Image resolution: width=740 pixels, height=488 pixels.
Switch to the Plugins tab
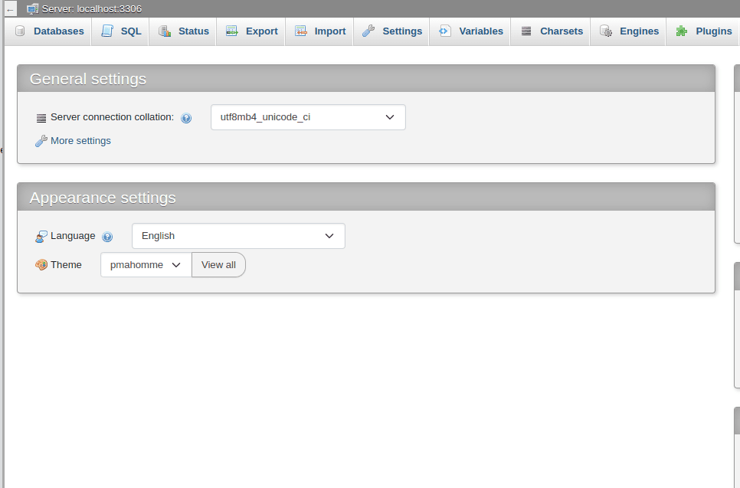tap(704, 31)
